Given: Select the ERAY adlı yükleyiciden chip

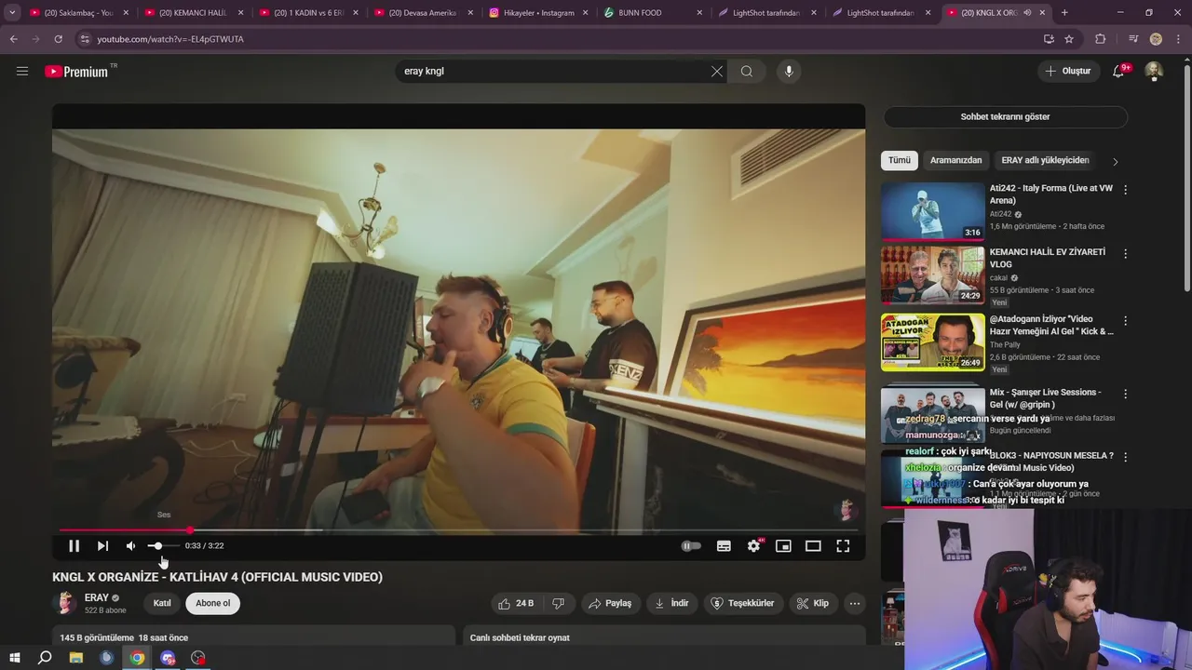Looking at the screenshot, I should 1045,160.
